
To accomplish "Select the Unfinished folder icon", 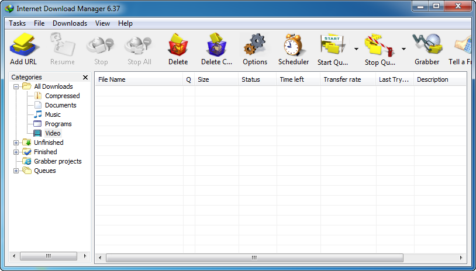I will (x=27, y=143).
